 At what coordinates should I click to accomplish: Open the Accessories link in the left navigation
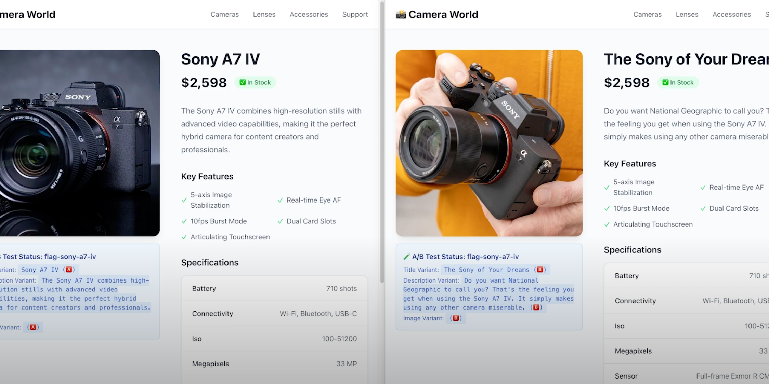click(309, 14)
